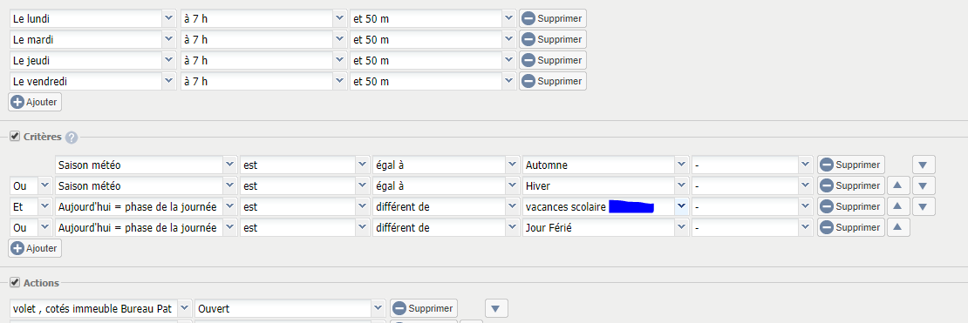The height and width of the screenshot is (323, 968).
Task: Remove the Le mardi schedule row
Action: tap(553, 39)
